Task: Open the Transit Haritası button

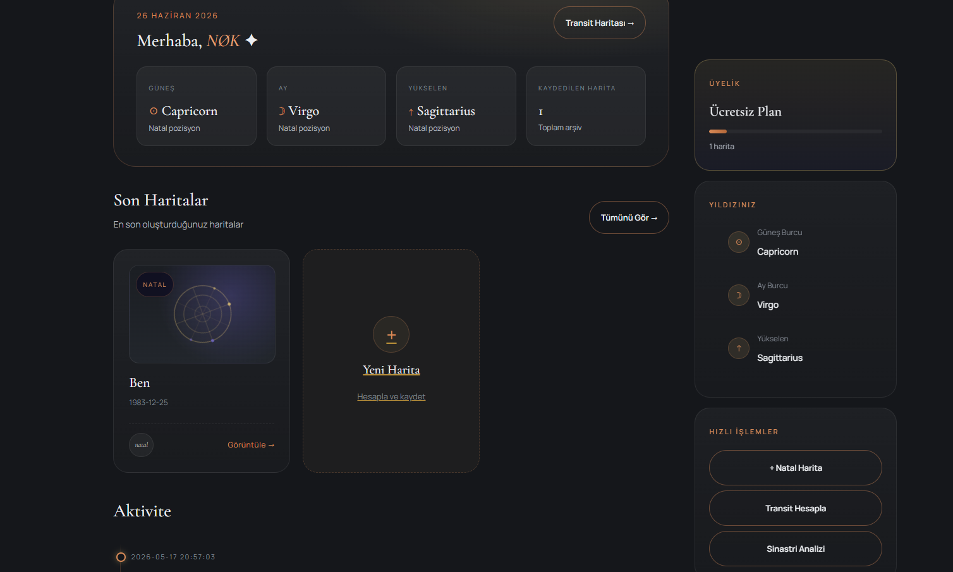Action: click(599, 23)
